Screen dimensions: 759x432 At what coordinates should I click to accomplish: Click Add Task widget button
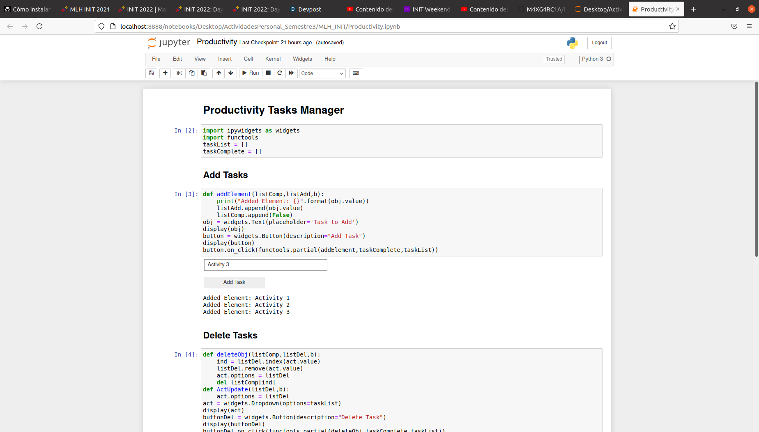234,282
